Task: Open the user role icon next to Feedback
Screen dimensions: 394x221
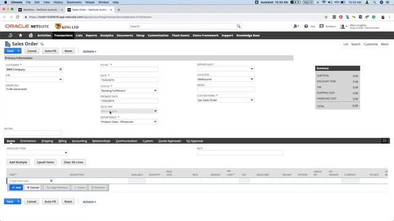Action: click(343, 26)
